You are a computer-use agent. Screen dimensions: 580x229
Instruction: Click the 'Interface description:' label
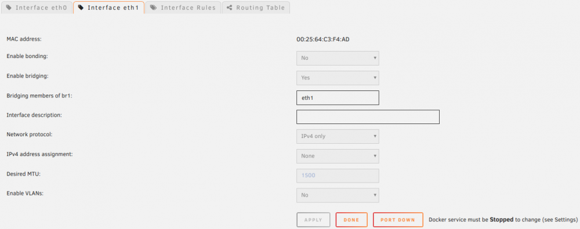[34, 115]
